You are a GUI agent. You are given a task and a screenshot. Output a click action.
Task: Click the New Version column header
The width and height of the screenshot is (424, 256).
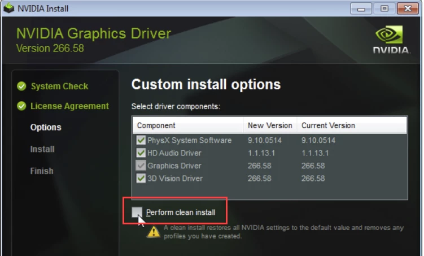click(x=270, y=125)
